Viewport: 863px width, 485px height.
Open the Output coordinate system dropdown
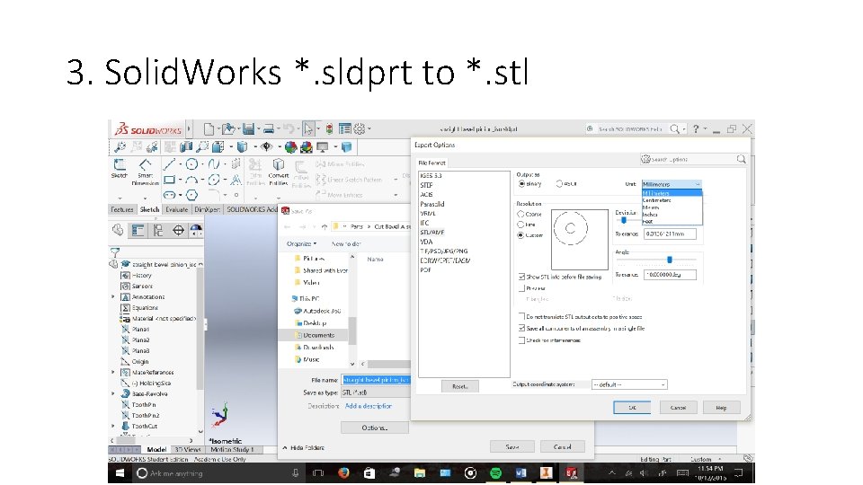629,384
